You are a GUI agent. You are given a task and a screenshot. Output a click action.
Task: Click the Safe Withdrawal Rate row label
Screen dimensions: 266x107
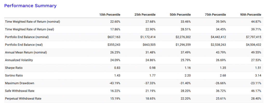tap(20, 91)
